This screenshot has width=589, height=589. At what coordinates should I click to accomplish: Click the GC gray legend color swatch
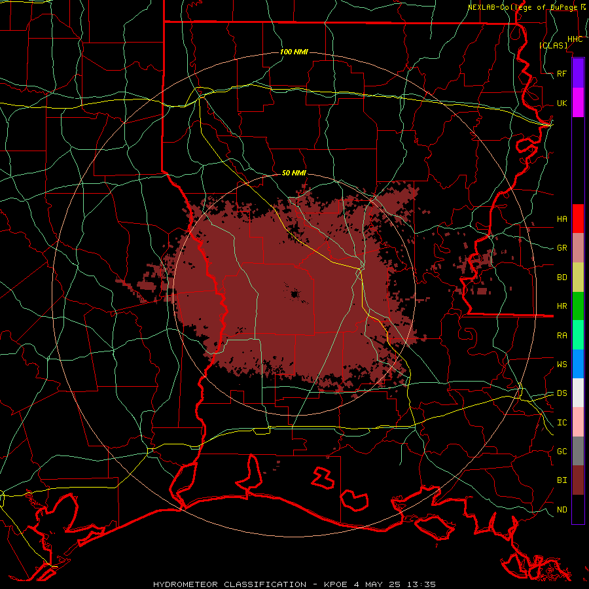click(x=578, y=451)
